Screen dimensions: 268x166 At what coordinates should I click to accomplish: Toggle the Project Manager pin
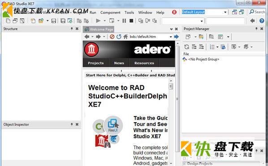click(x=256, y=29)
